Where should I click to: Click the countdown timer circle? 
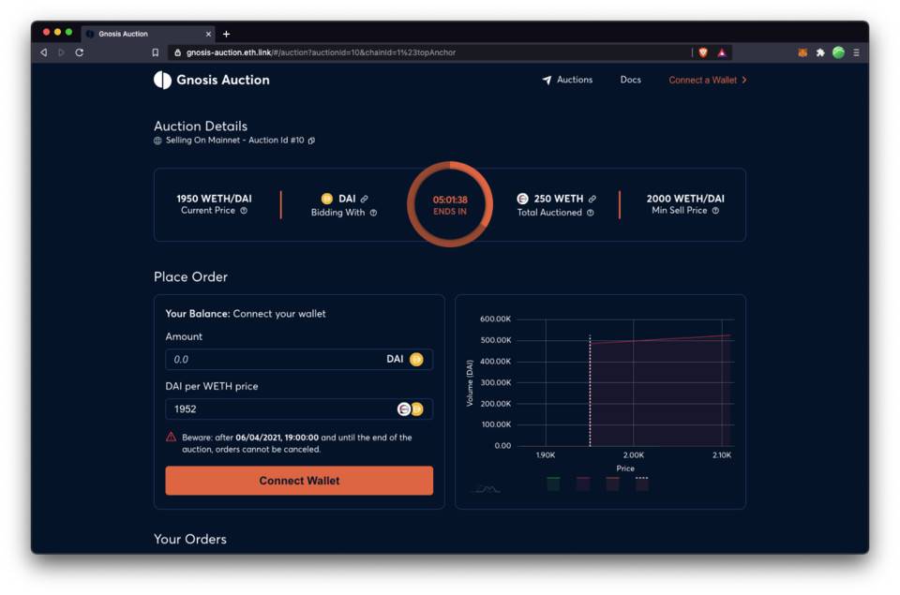pos(450,204)
